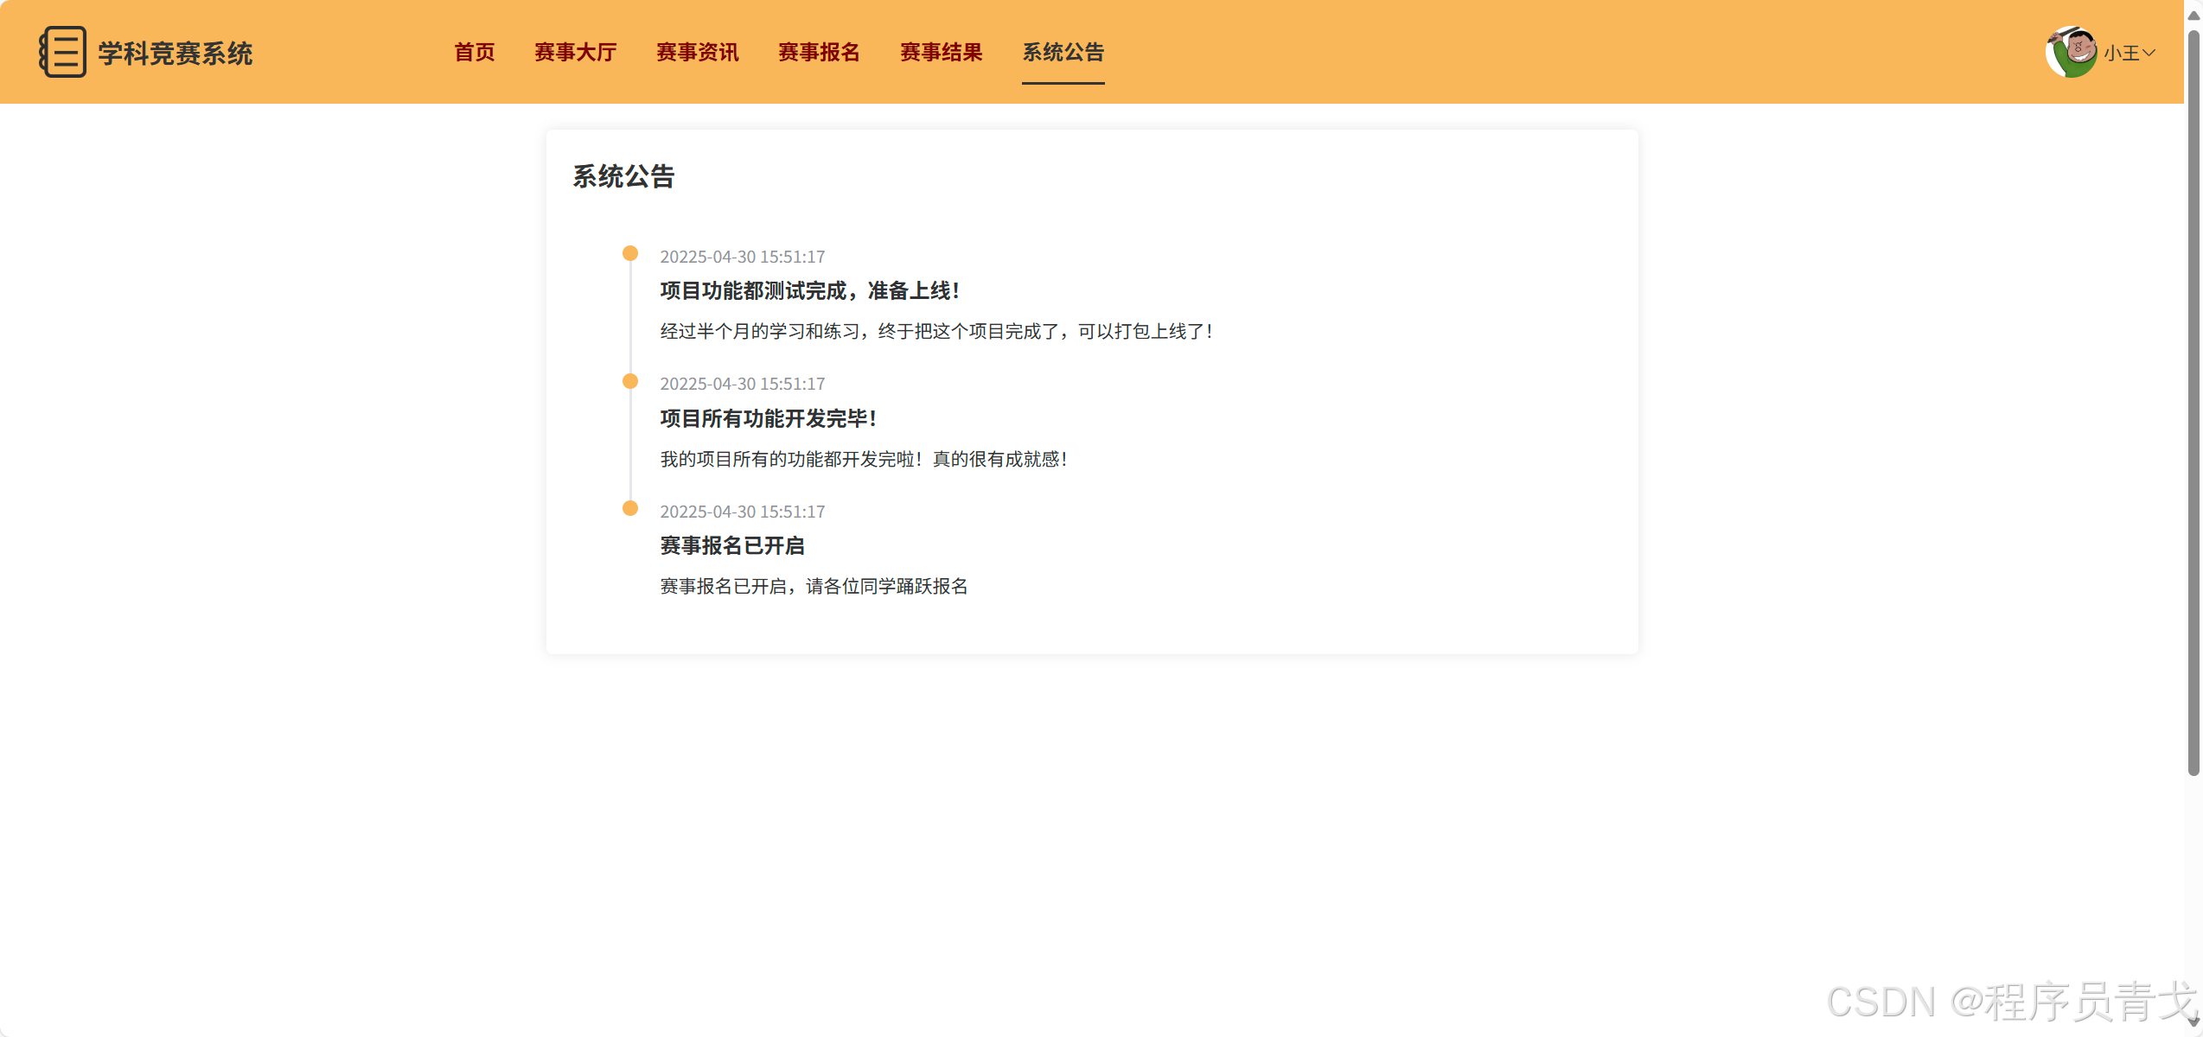
Task: Click scrollbar down arrow
Action: pyautogui.click(x=2193, y=1023)
